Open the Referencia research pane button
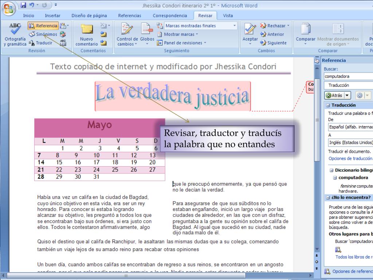373x280 pixels. 43,26
